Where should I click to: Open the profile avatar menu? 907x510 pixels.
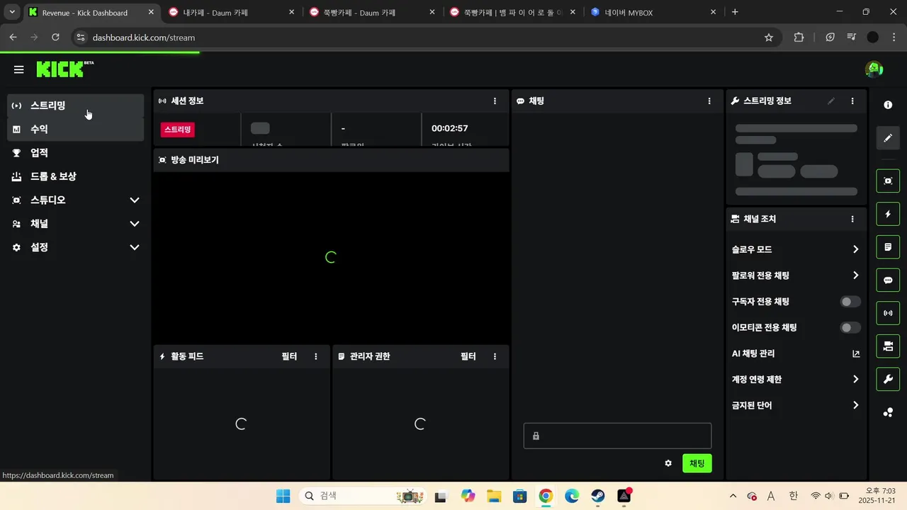tap(874, 69)
